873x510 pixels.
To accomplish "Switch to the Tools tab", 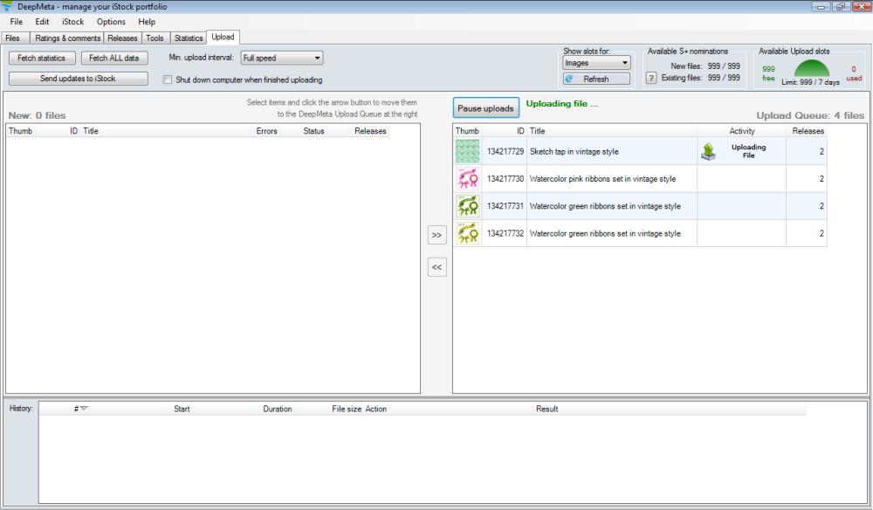I will point(155,38).
